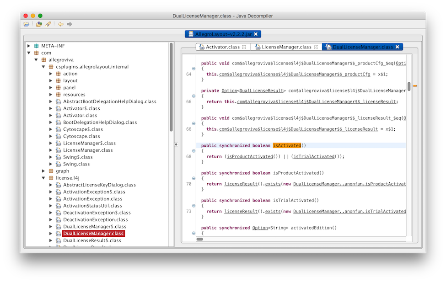Click the ActivationStatusUtil.class file icon

click(x=58, y=206)
